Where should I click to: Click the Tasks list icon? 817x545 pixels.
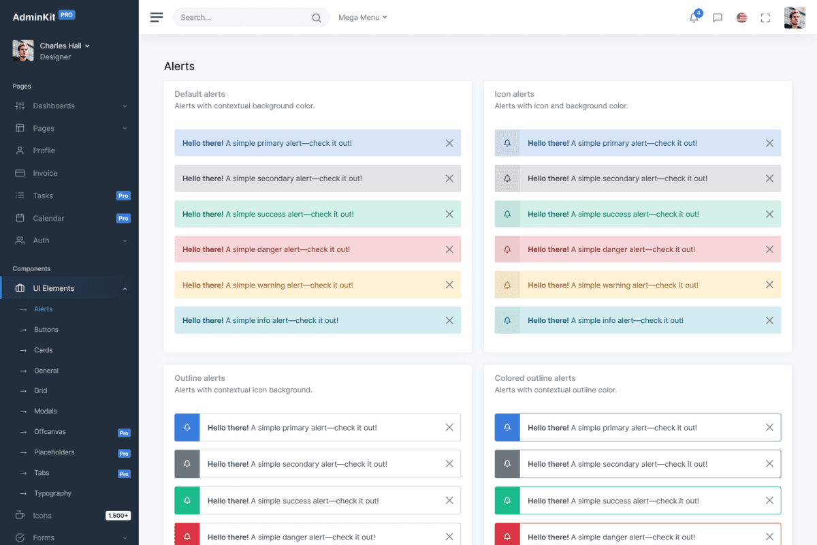pos(20,196)
